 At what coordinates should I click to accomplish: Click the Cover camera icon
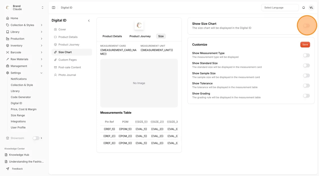[55, 29]
